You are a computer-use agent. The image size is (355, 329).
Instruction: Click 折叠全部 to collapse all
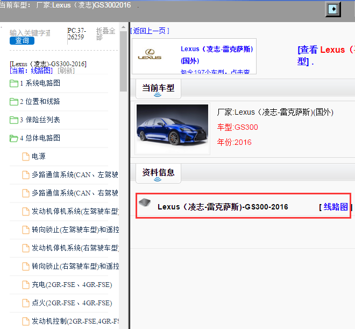[x=106, y=34]
